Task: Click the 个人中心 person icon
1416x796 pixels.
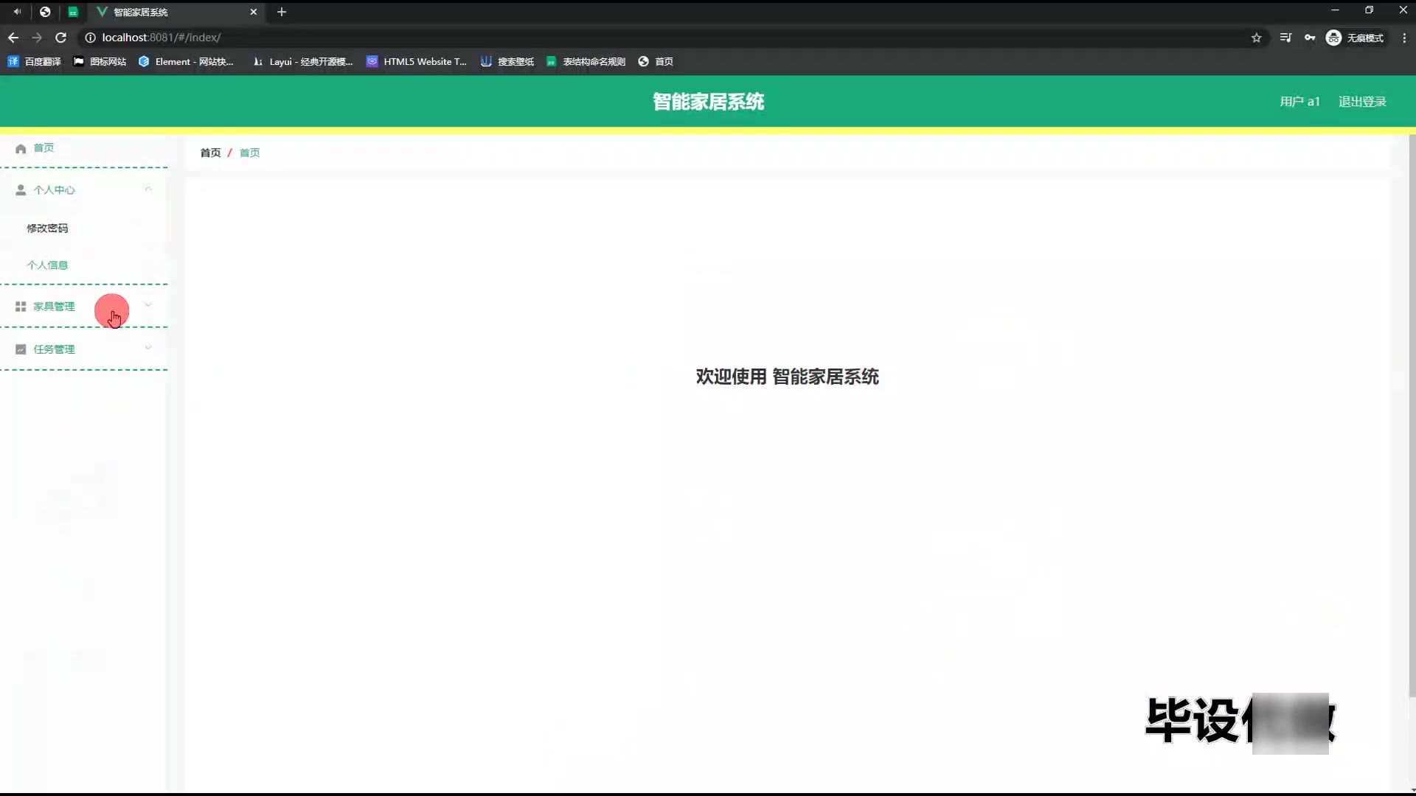Action: 21,190
